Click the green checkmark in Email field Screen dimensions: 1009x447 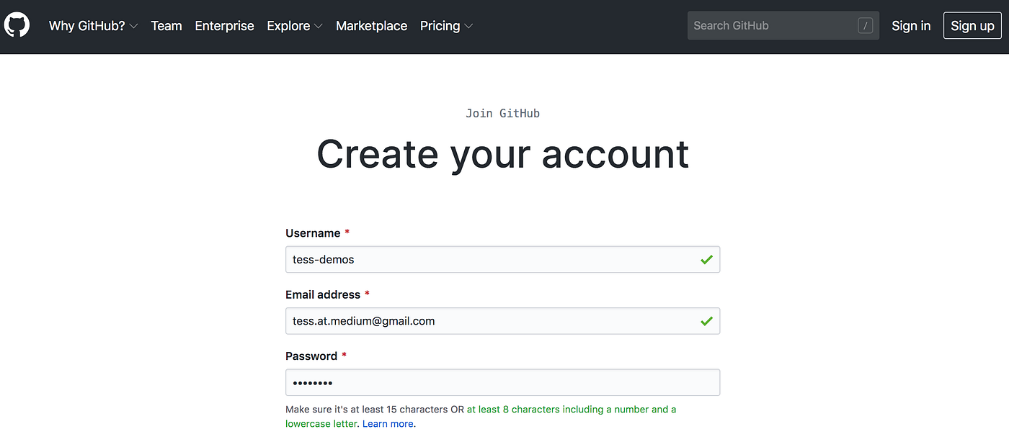(x=706, y=321)
